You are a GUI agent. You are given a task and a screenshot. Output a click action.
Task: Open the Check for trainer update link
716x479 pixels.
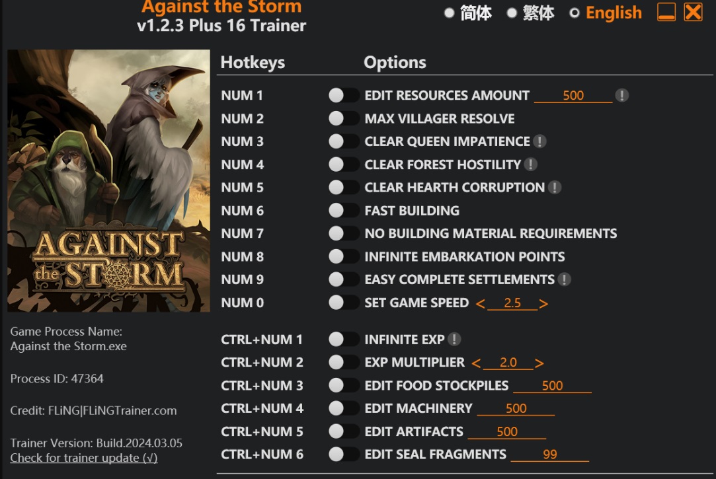(x=84, y=458)
